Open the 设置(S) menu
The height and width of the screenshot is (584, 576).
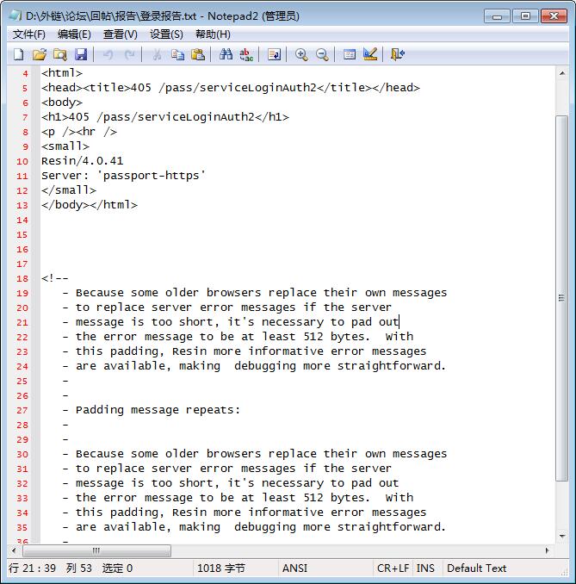[x=166, y=34]
